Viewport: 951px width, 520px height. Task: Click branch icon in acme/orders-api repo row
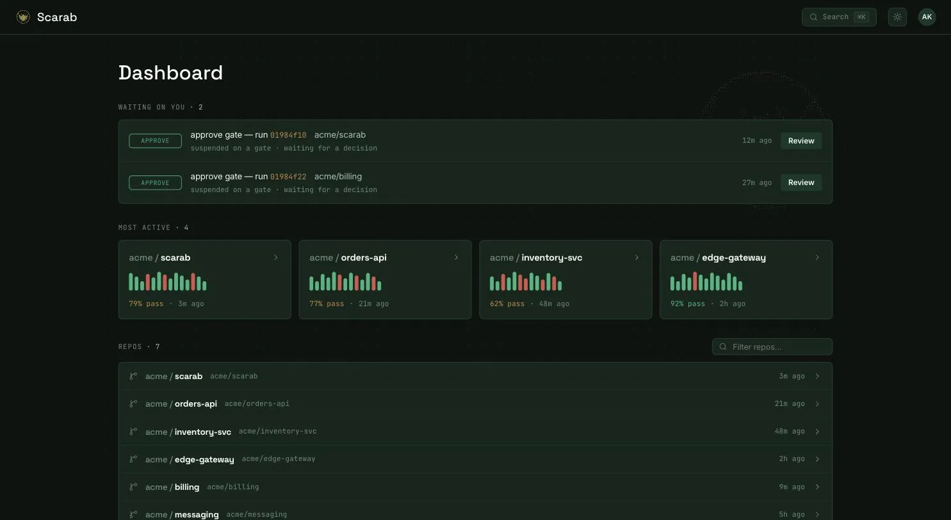133,403
